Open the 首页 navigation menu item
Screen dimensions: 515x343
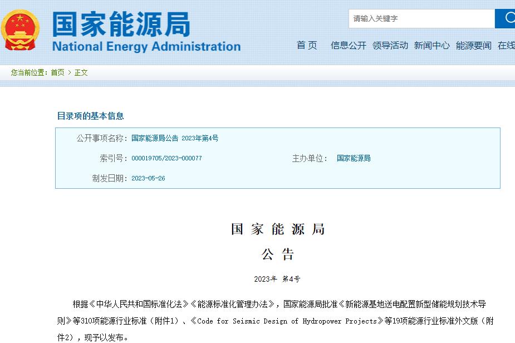[307, 46]
